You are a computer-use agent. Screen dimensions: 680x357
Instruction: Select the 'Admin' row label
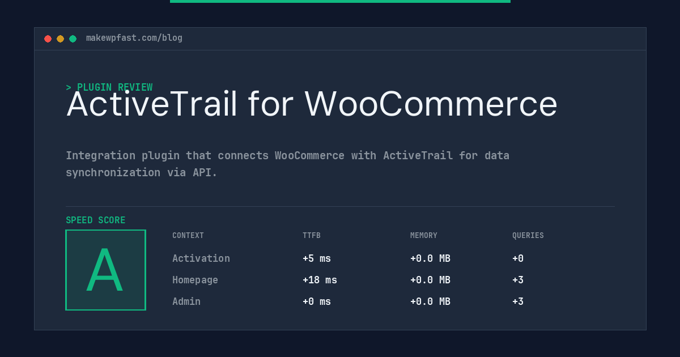point(186,301)
